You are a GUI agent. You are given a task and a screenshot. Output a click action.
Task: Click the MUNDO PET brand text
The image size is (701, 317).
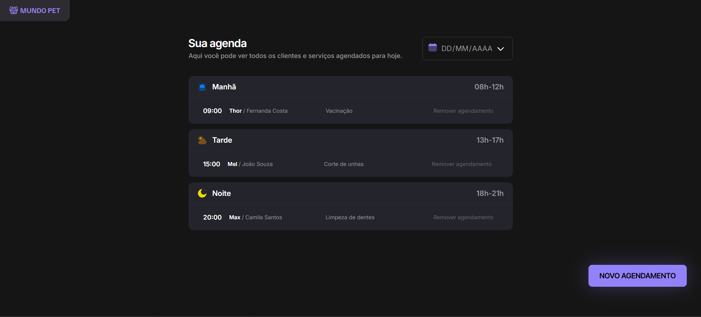click(40, 11)
